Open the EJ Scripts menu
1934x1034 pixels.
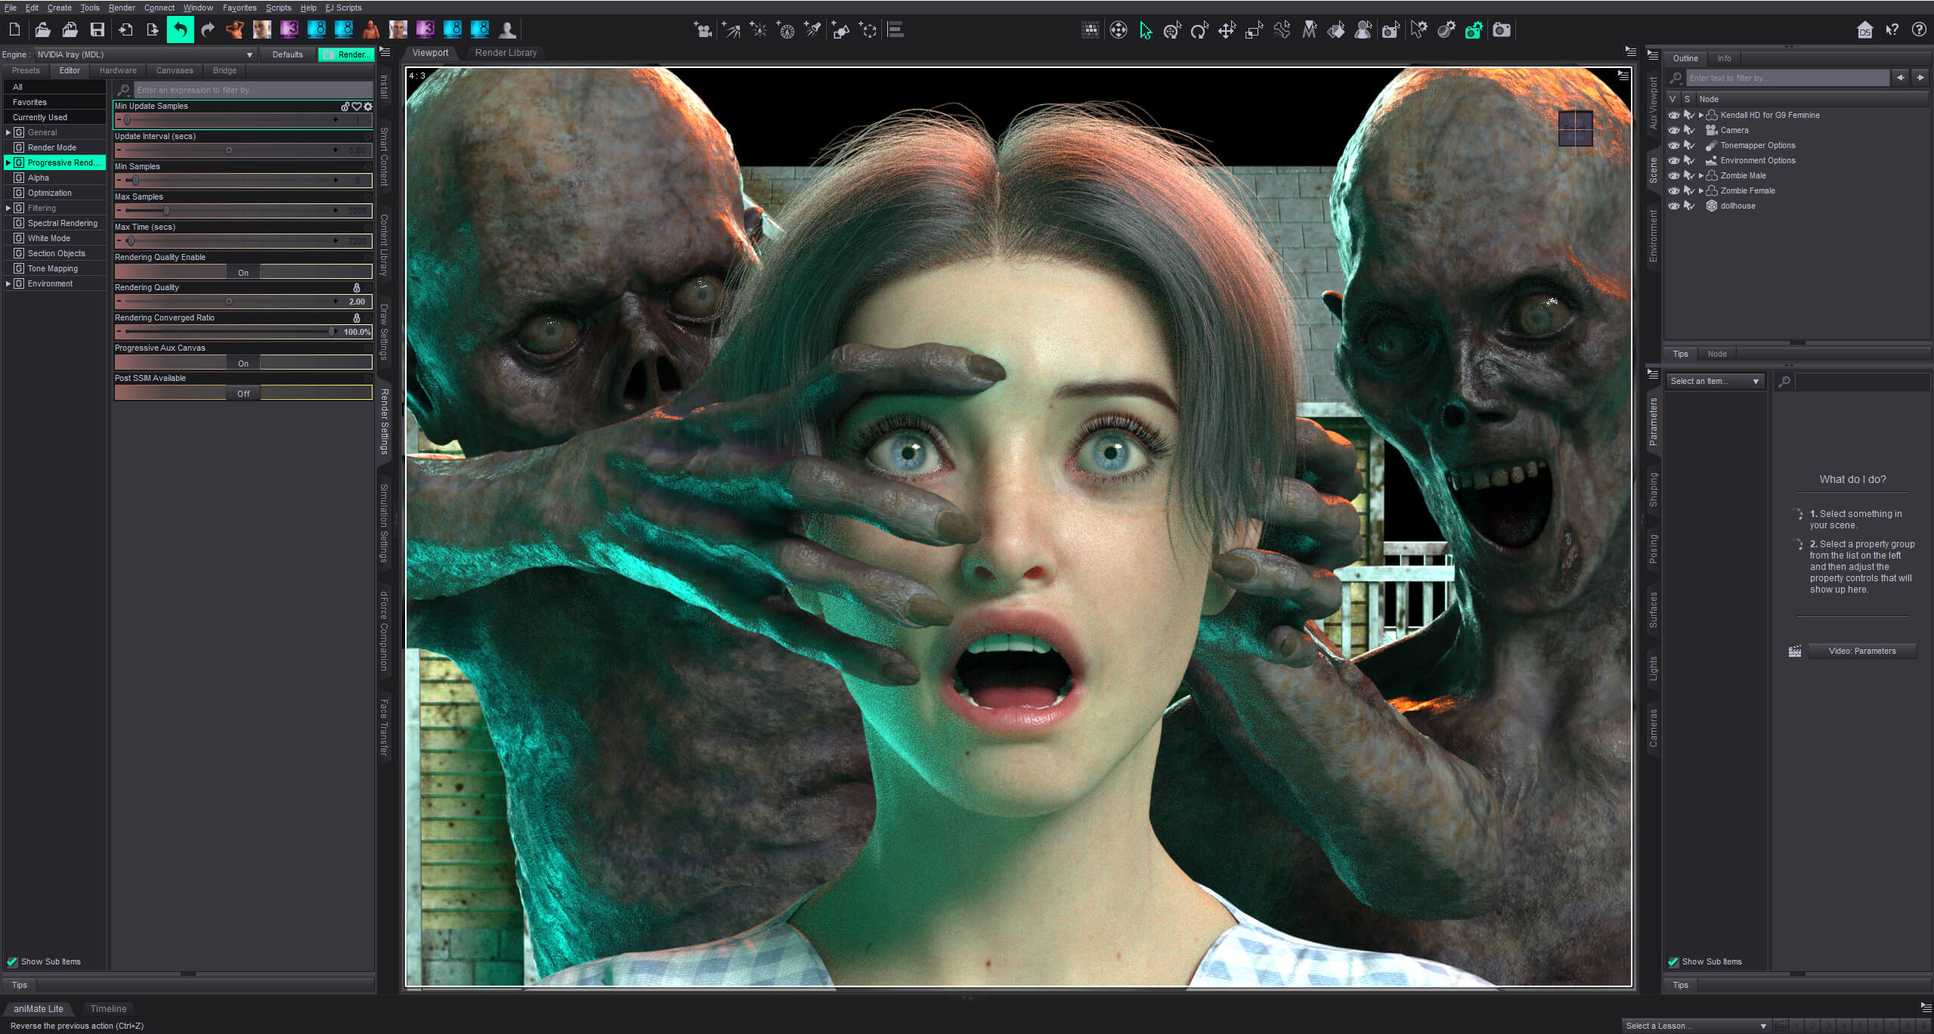[x=343, y=8]
